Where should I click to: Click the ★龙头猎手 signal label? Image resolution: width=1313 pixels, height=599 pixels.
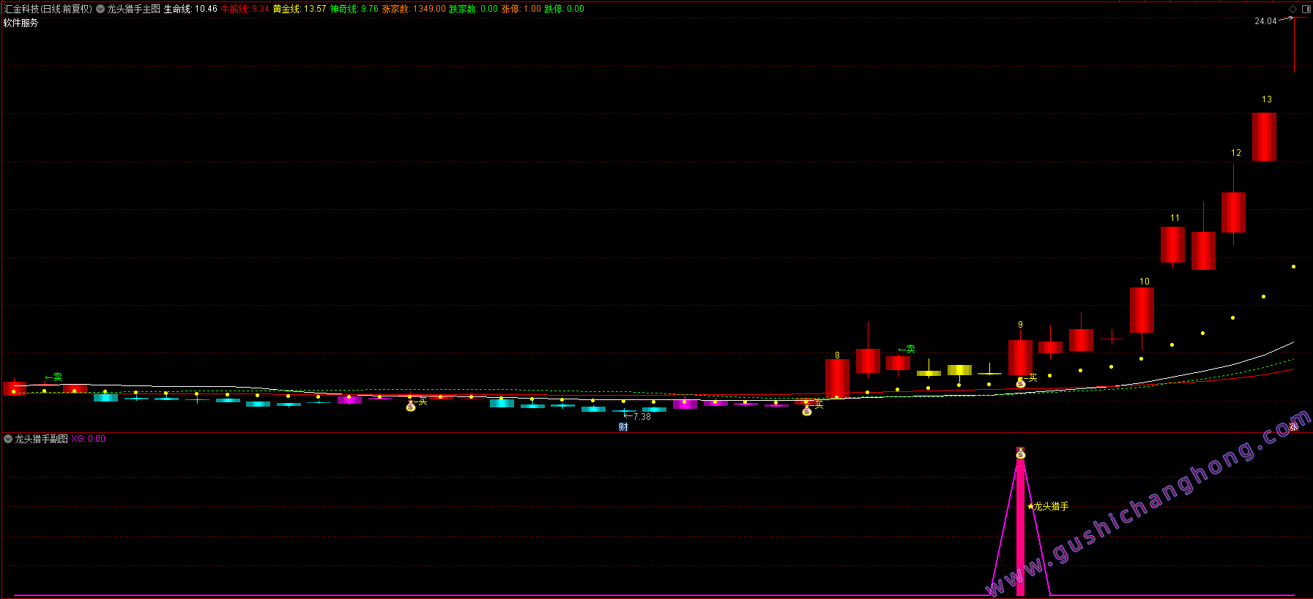(x=1048, y=506)
